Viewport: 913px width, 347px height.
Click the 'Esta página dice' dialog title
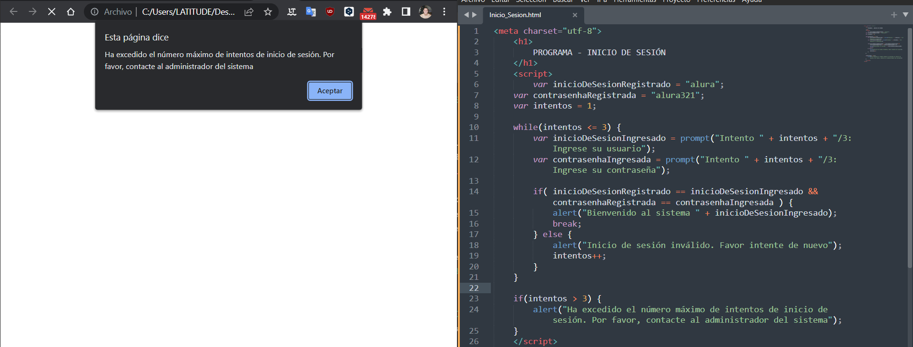point(137,38)
